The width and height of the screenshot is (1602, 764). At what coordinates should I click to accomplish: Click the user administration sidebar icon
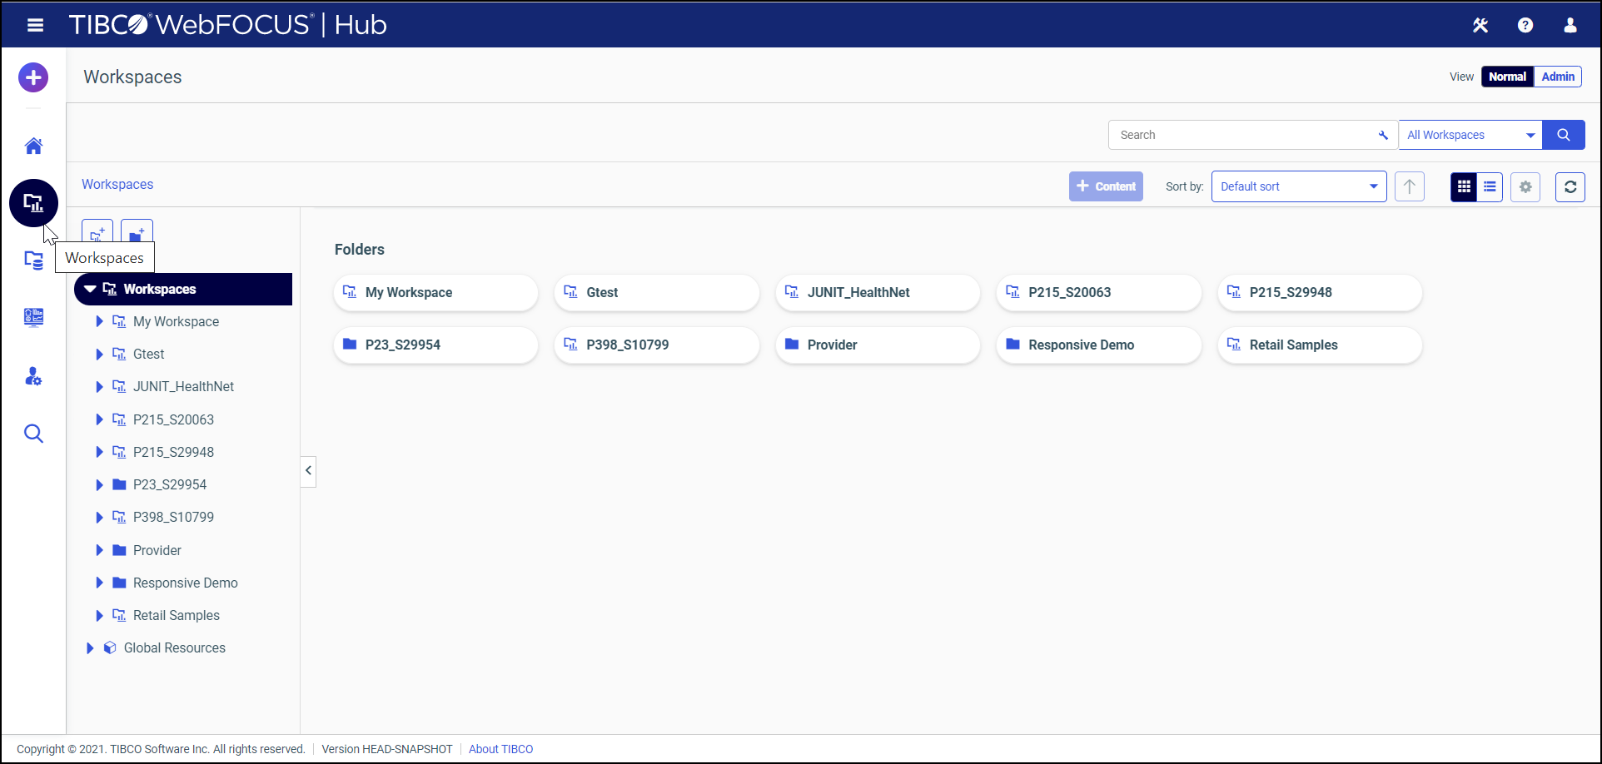(32, 376)
